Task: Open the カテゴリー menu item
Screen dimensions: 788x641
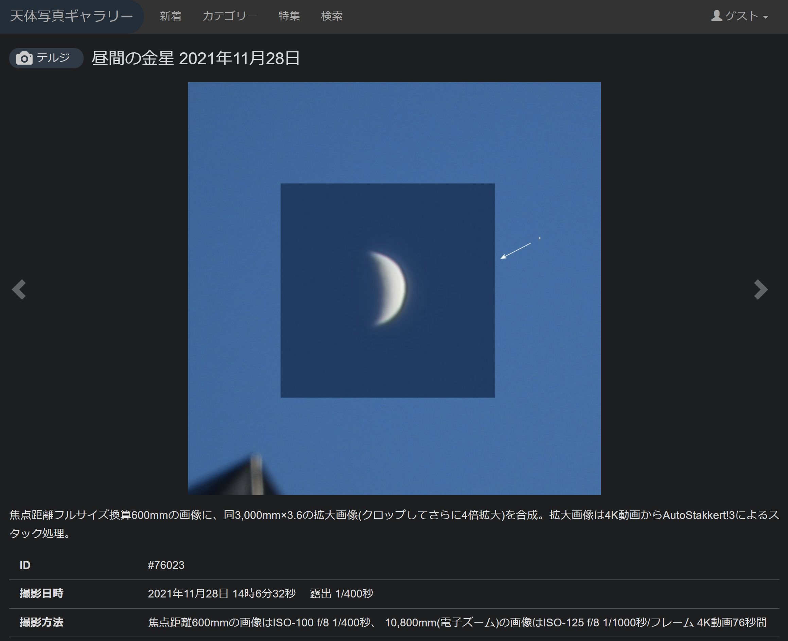Action: (x=229, y=16)
